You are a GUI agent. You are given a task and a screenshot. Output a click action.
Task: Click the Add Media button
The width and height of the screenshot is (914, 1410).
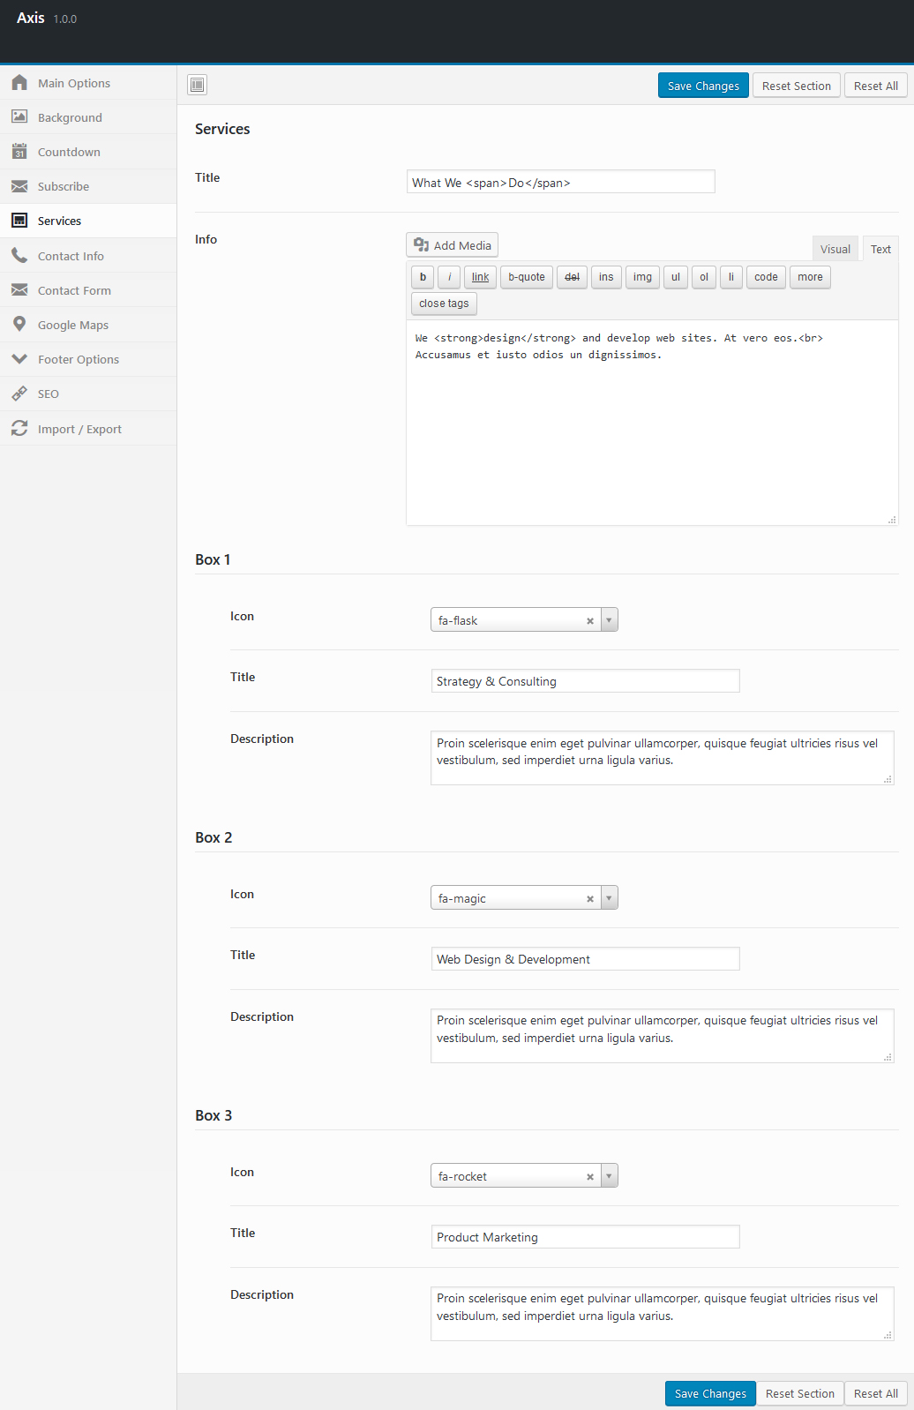[453, 245]
